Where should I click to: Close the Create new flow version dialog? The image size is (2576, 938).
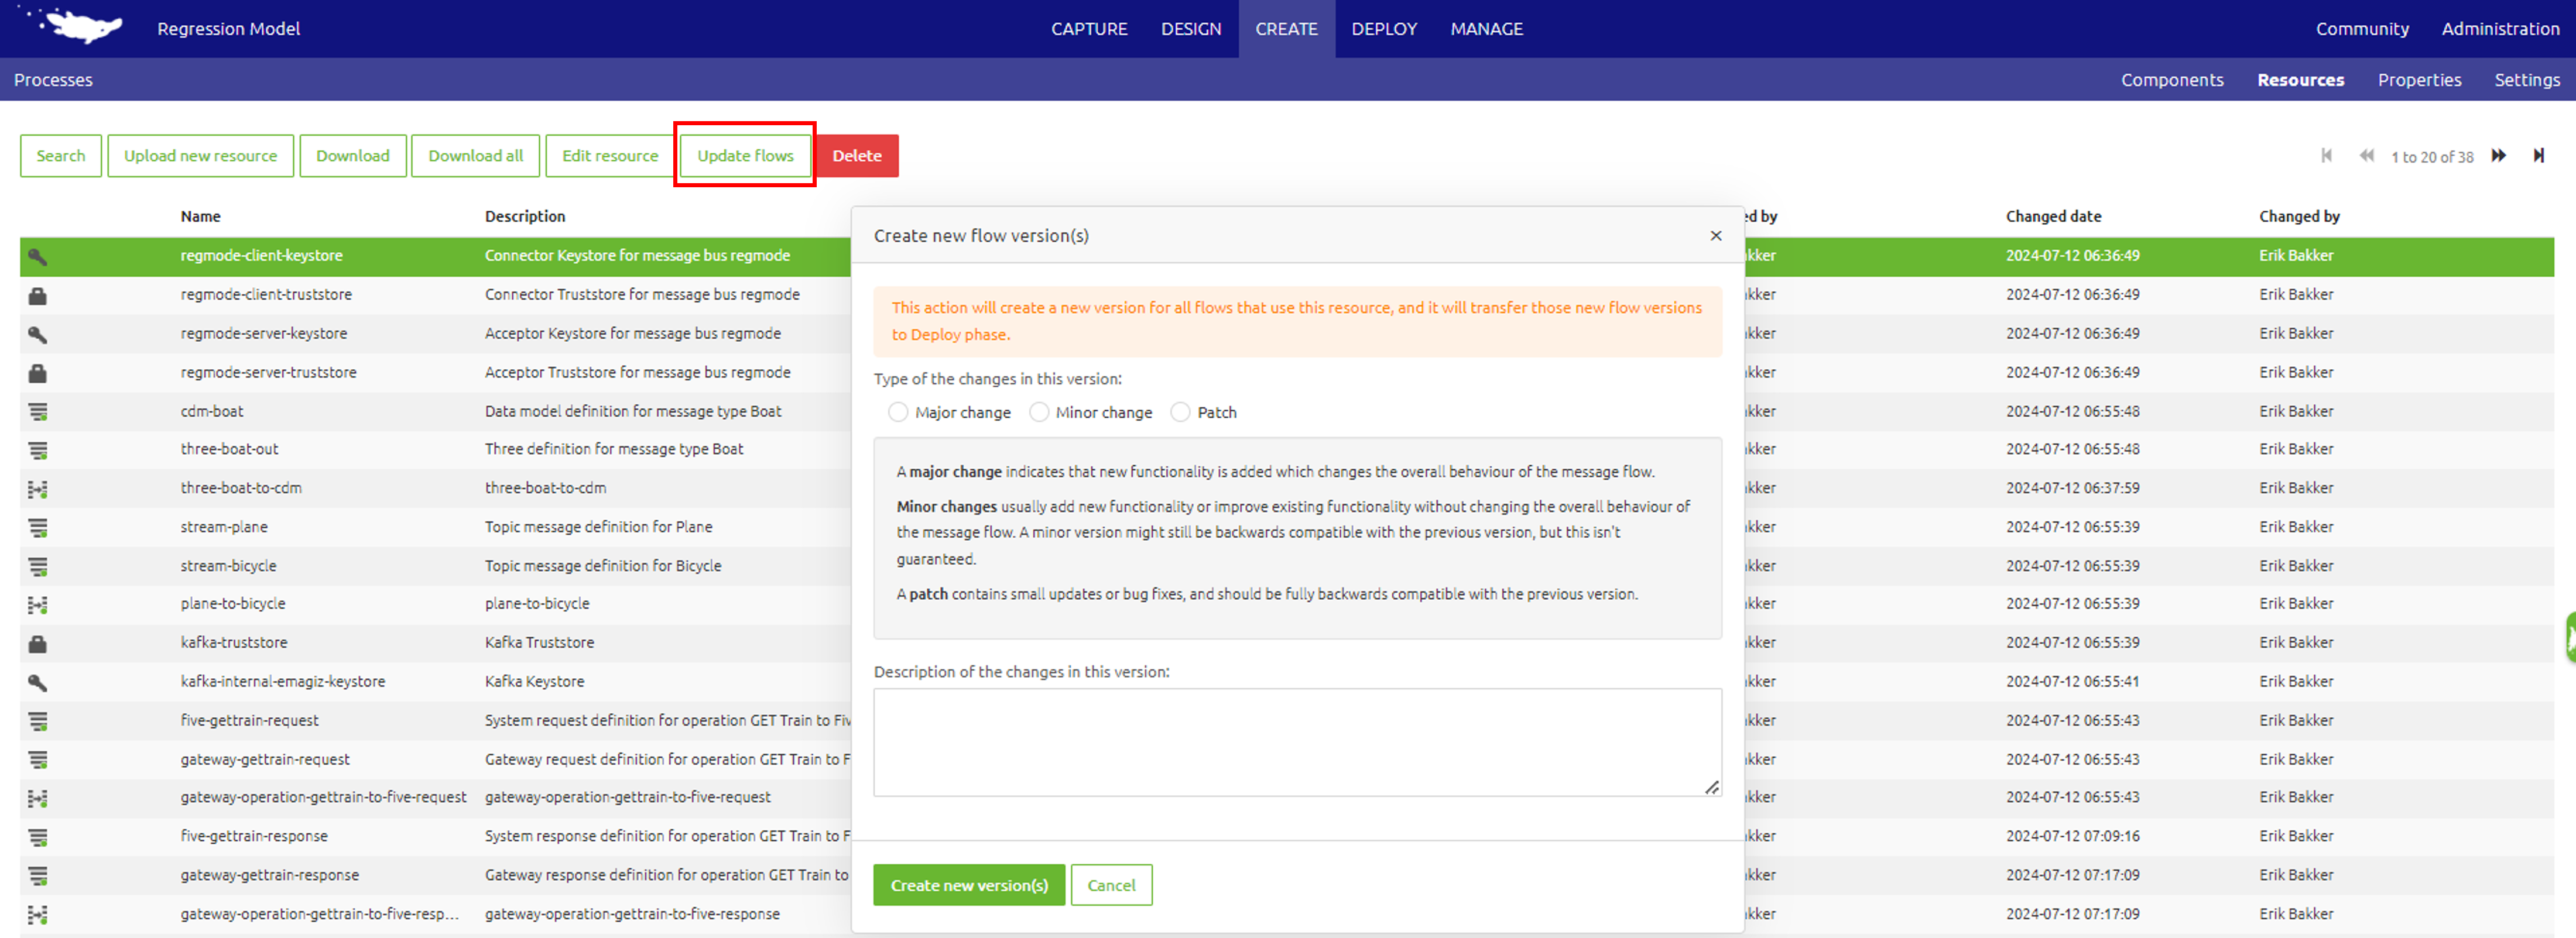1715,236
